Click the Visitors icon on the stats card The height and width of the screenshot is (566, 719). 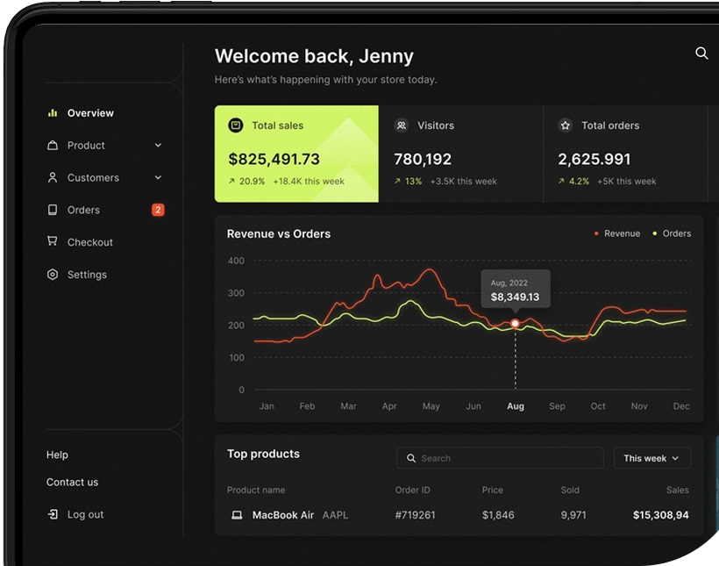click(x=401, y=125)
